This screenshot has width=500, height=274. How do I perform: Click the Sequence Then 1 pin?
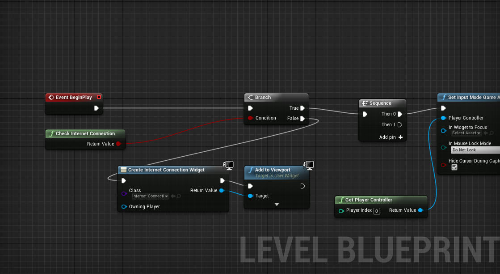click(x=400, y=125)
